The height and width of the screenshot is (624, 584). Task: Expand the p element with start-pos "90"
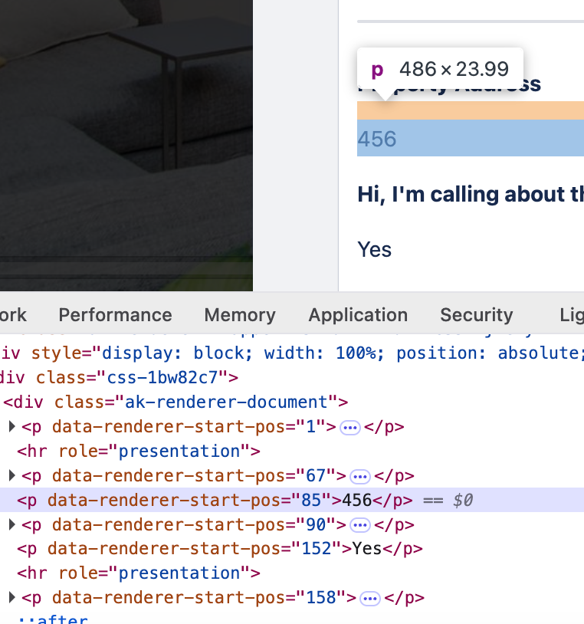pyautogui.click(x=11, y=524)
